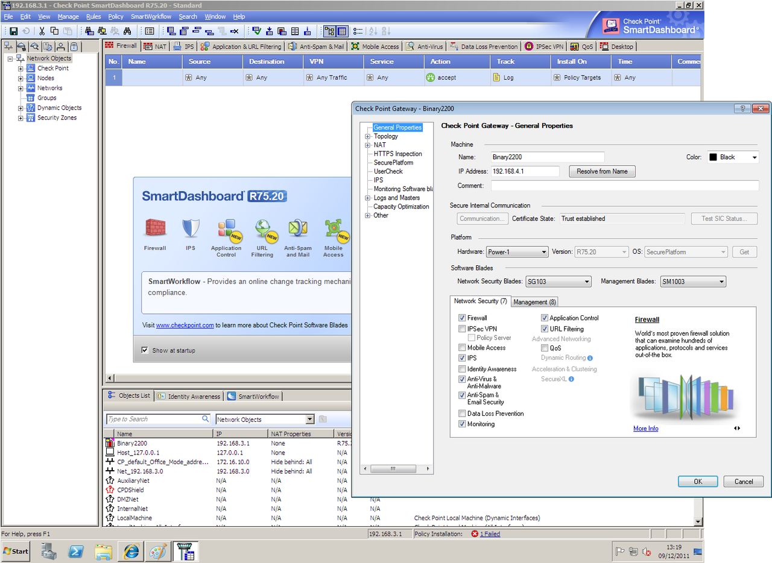This screenshot has width=772, height=563.
Task: Open the SmartWorkflow menu
Action: coord(151,16)
